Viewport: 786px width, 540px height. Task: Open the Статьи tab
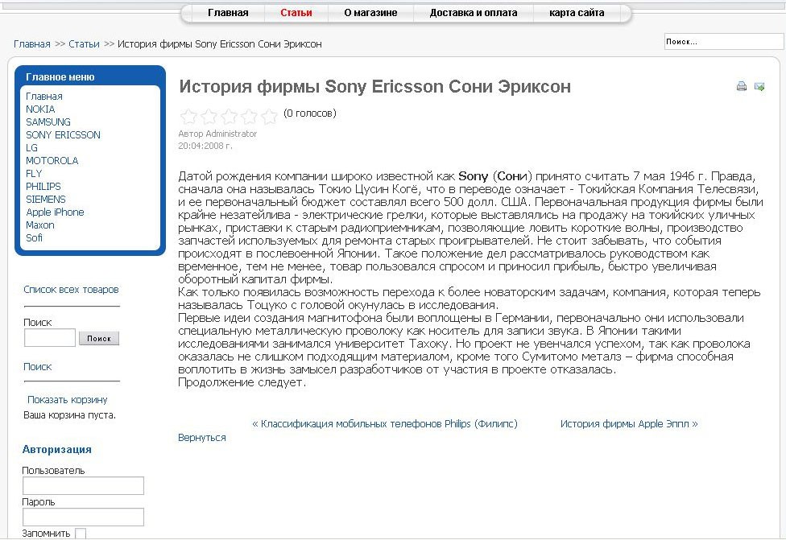click(x=296, y=13)
